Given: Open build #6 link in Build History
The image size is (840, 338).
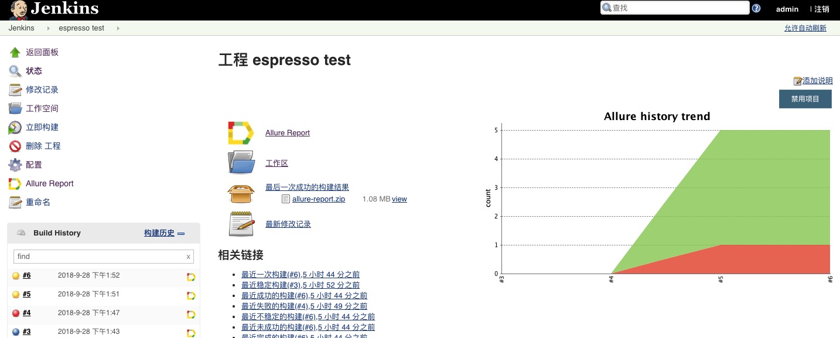Looking at the screenshot, I should tap(27, 275).
